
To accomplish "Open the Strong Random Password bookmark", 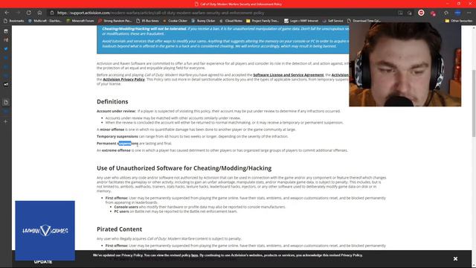I will pyautogui.click(x=115, y=21).
